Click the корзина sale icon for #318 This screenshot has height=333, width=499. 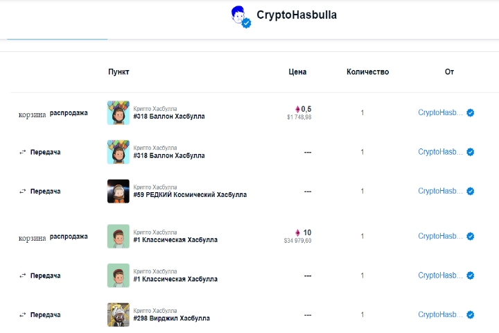point(32,114)
